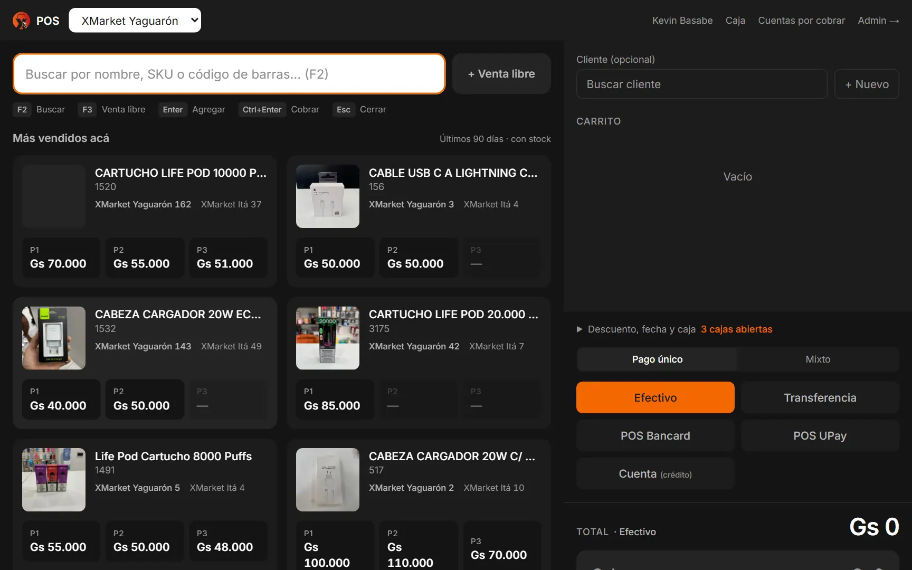This screenshot has height=570, width=912.
Task: Click the SKU 3175 text
Action: [x=379, y=328]
